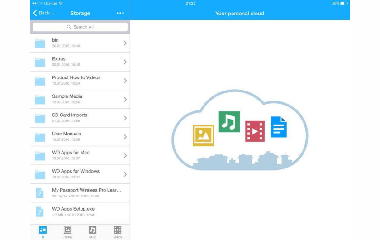Select the "WD Apps for Mac" name
This screenshot has height=240, width=380.
click(71, 153)
